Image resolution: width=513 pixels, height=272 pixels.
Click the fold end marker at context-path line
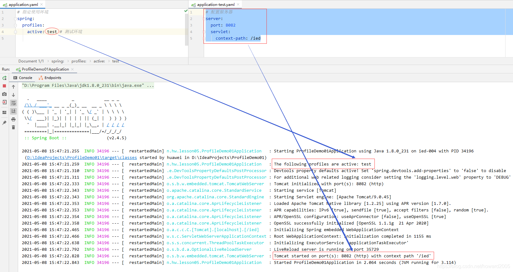coord(204,38)
